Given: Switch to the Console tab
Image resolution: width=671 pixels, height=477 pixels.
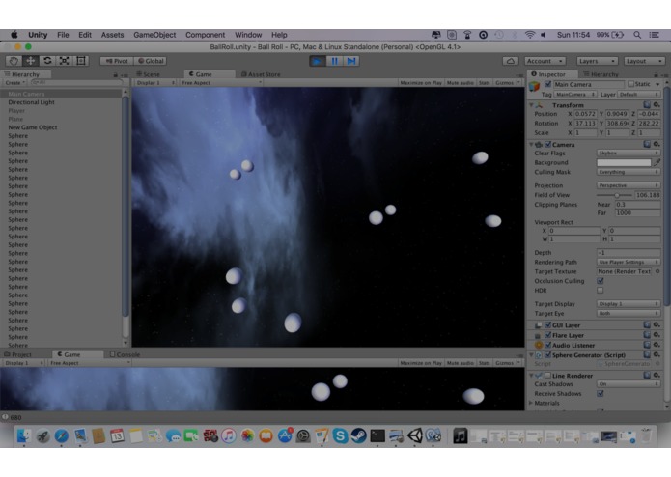Looking at the screenshot, I should (x=125, y=354).
